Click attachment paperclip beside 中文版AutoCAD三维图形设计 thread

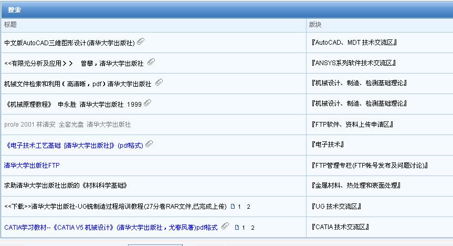tap(140, 42)
